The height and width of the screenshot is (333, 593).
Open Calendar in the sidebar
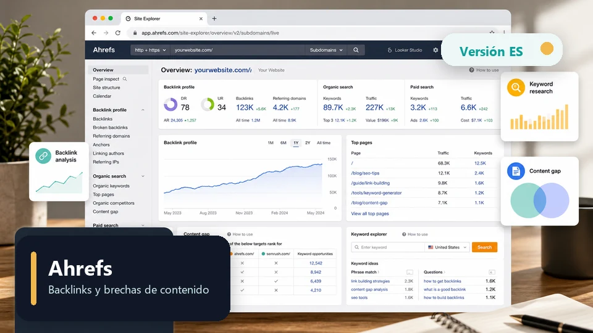(x=102, y=96)
